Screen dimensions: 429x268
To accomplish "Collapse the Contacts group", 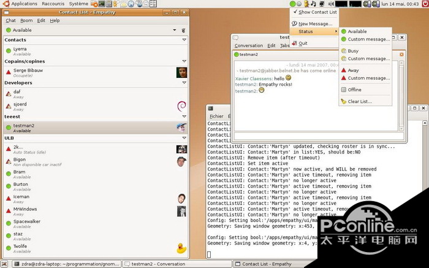I will point(184,40).
